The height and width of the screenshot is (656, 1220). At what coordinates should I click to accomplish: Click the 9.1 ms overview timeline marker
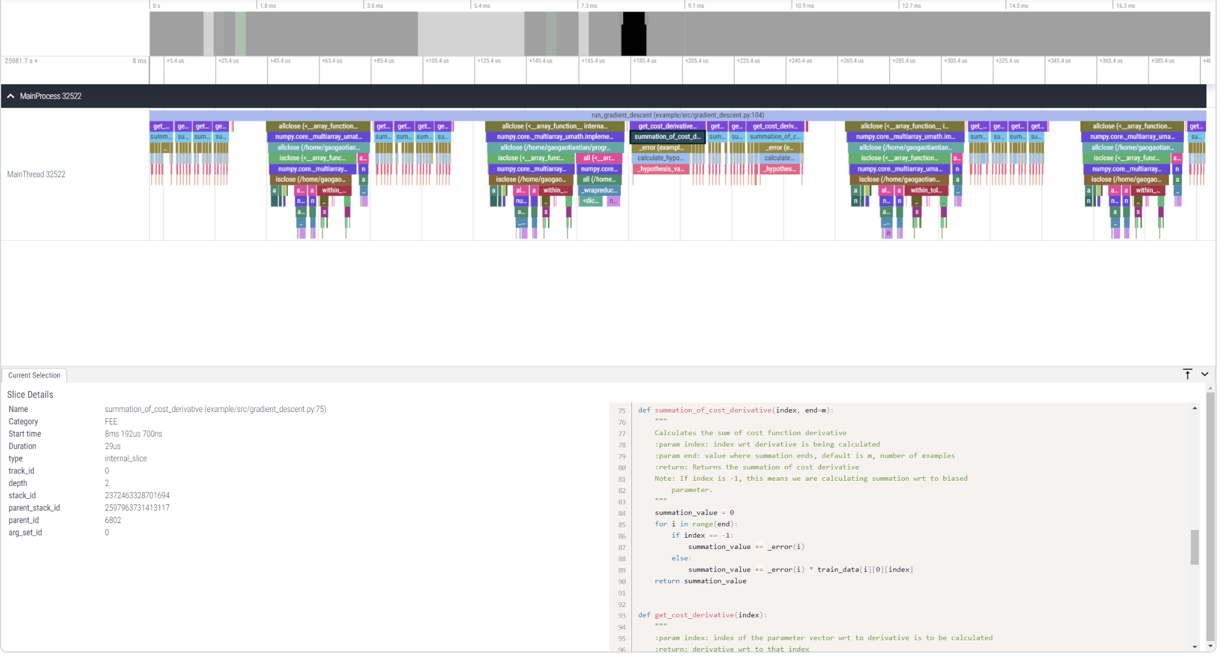tap(696, 6)
